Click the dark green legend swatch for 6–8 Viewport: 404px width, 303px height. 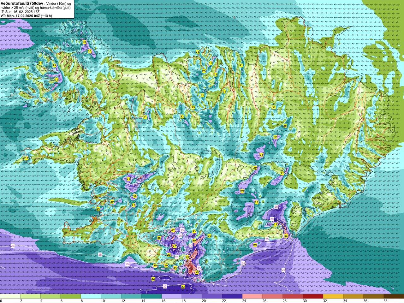(x=71, y=296)
